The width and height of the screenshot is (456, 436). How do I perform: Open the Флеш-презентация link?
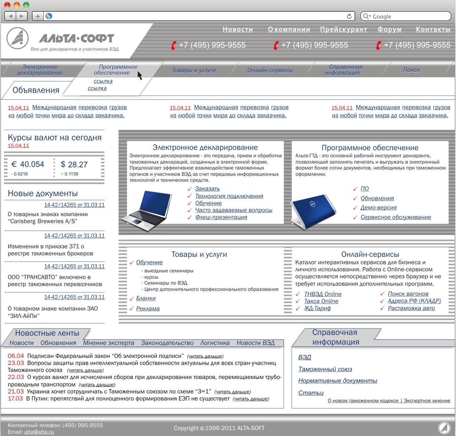point(221,217)
